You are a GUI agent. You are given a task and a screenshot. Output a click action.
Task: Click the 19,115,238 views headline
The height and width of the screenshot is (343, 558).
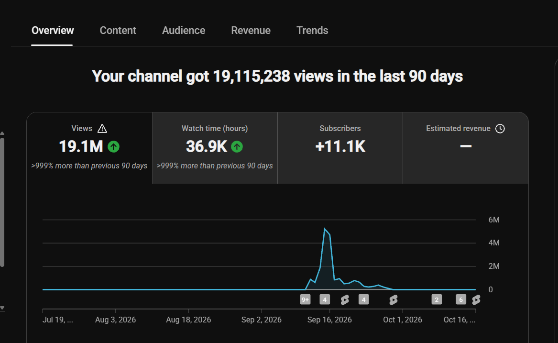[x=277, y=76]
